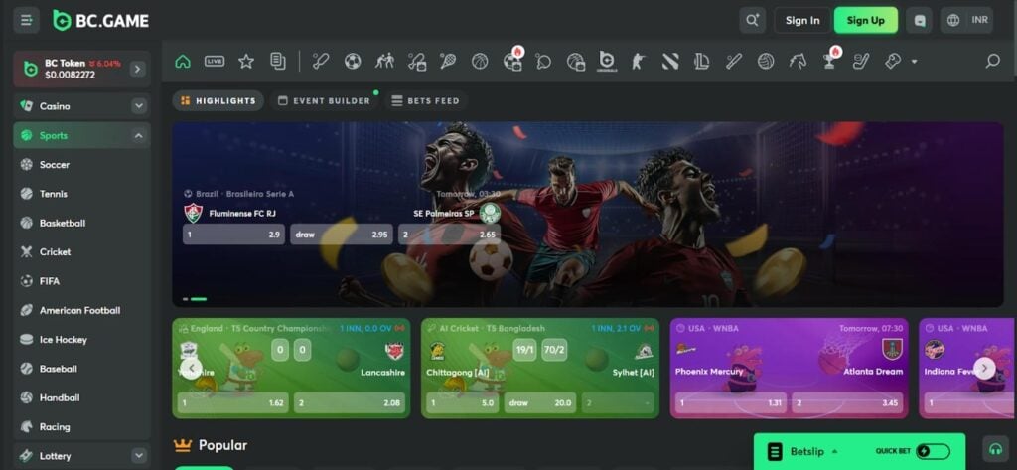Switch to Highlights tab

(x=218, y=100)
